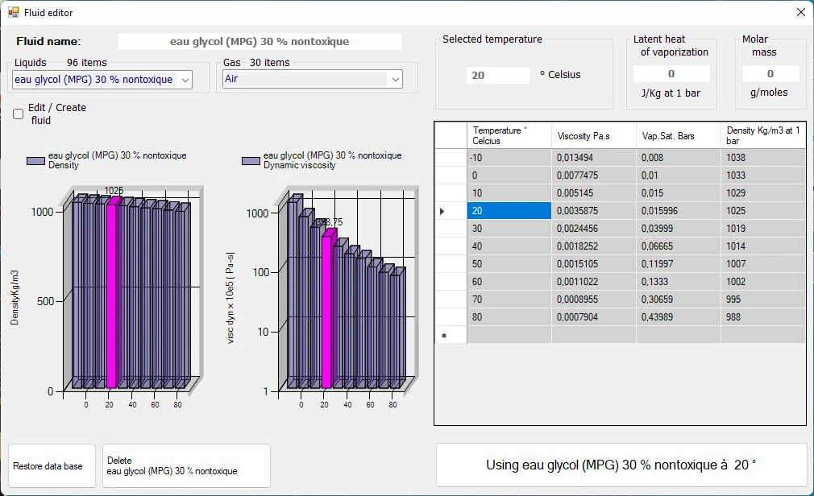Screen dimensions: 814x496
Task: Click the Vap.Sat. Bars column header
Action: 679,136
